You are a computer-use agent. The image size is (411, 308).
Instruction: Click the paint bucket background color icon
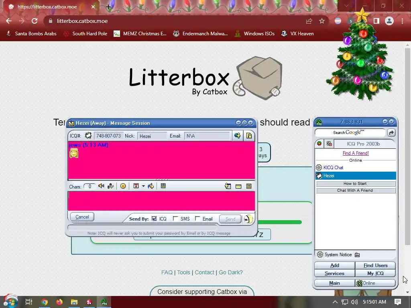click(x=151, y=186)
